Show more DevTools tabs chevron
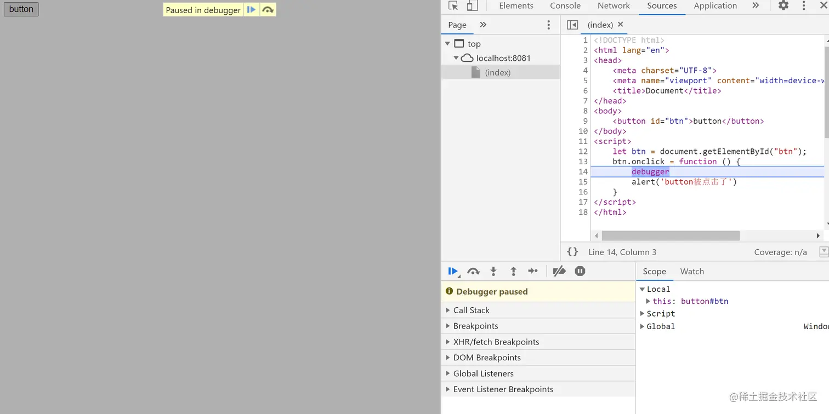The width and height of the screenshot is (829, 414). pos(756,5)
